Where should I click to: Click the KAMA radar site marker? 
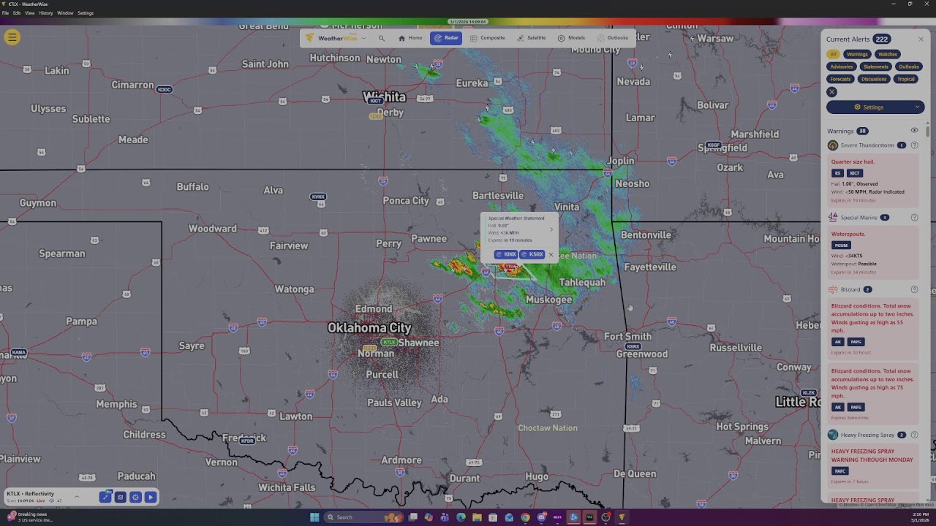(18, 352)
